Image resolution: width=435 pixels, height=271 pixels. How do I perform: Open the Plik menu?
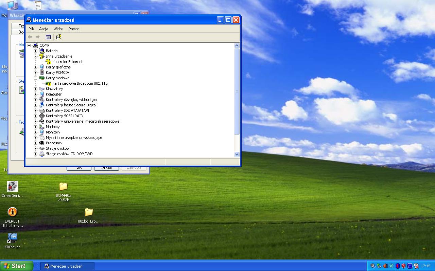click(x=31, y=29)
